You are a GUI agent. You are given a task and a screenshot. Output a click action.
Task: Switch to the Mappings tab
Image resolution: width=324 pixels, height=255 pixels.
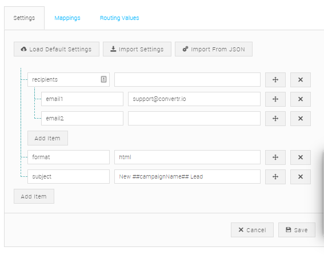(67, 18)
